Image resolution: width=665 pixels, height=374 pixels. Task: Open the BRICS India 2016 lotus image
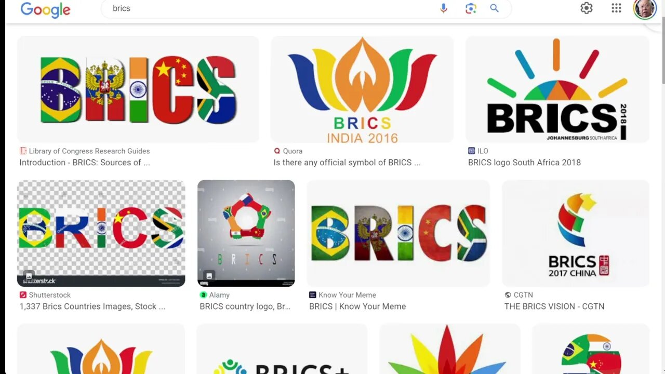362,89
